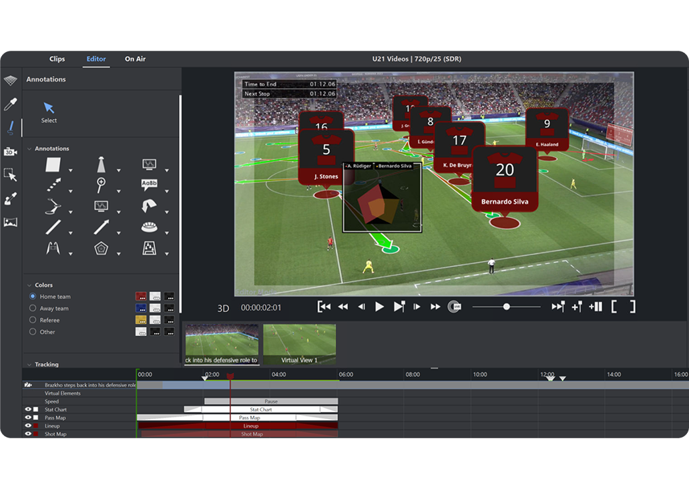Choose the Referee color option
The height and width of the screenshot is (489, 689).
coord(33,320)
